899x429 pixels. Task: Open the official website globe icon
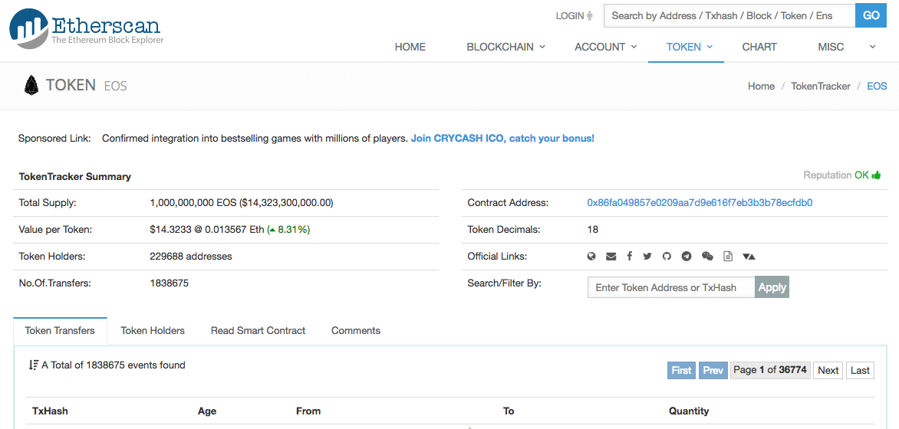point(591,256)
